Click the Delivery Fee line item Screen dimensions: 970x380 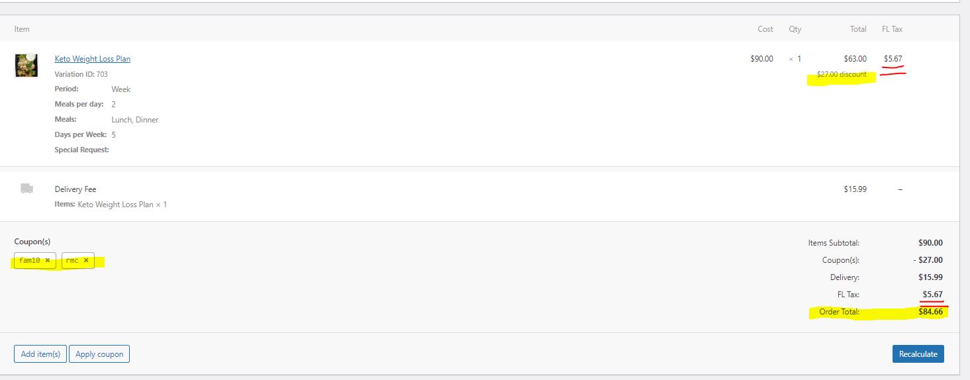(75, 189)
